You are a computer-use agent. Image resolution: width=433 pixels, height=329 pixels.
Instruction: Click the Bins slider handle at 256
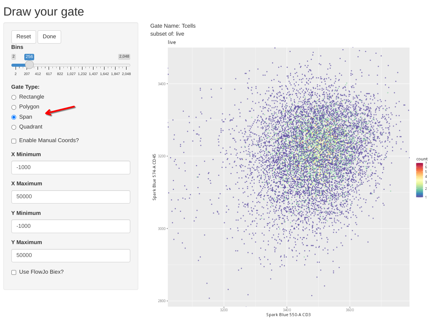click(29, 65)
